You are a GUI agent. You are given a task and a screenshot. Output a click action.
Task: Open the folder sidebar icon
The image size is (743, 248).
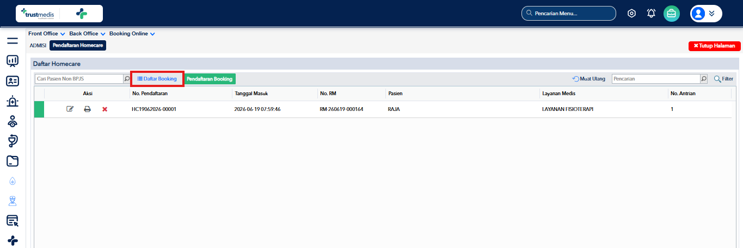(13, 161)
